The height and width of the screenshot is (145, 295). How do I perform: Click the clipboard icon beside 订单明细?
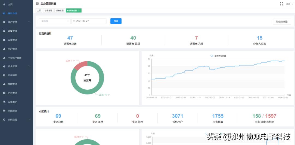(4, 75)
